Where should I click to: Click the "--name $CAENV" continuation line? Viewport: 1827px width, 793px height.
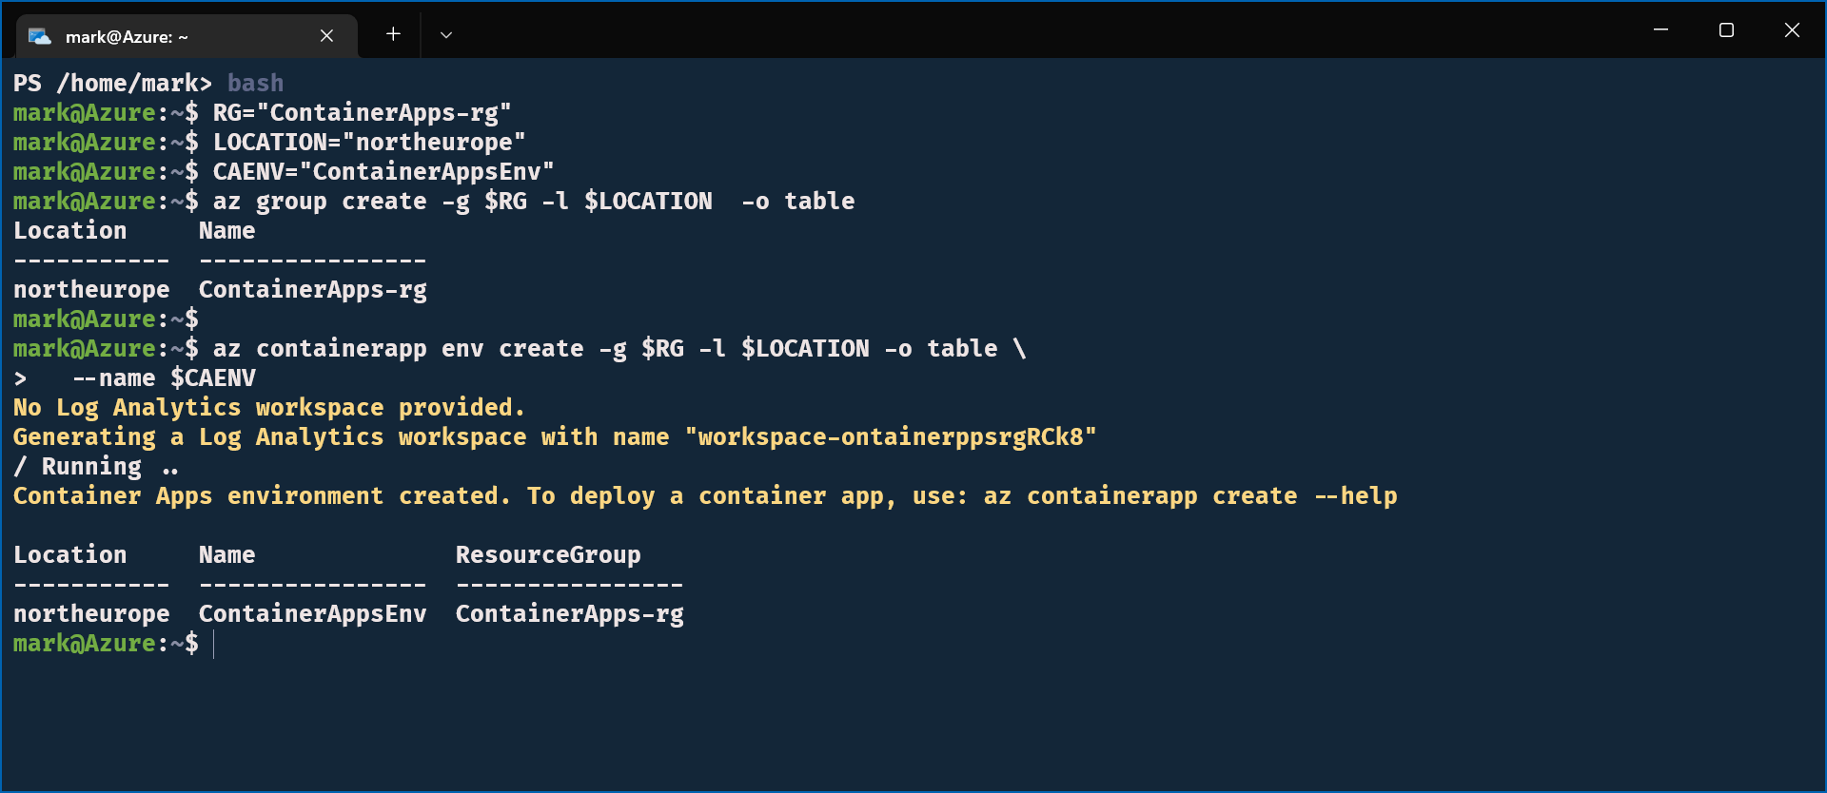point(164,378)
